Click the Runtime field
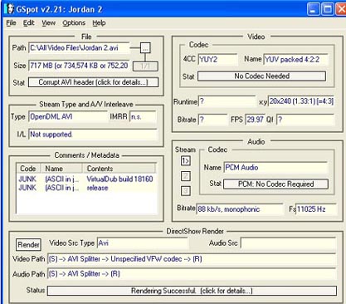The image size is (346, 304). (227, 101)
